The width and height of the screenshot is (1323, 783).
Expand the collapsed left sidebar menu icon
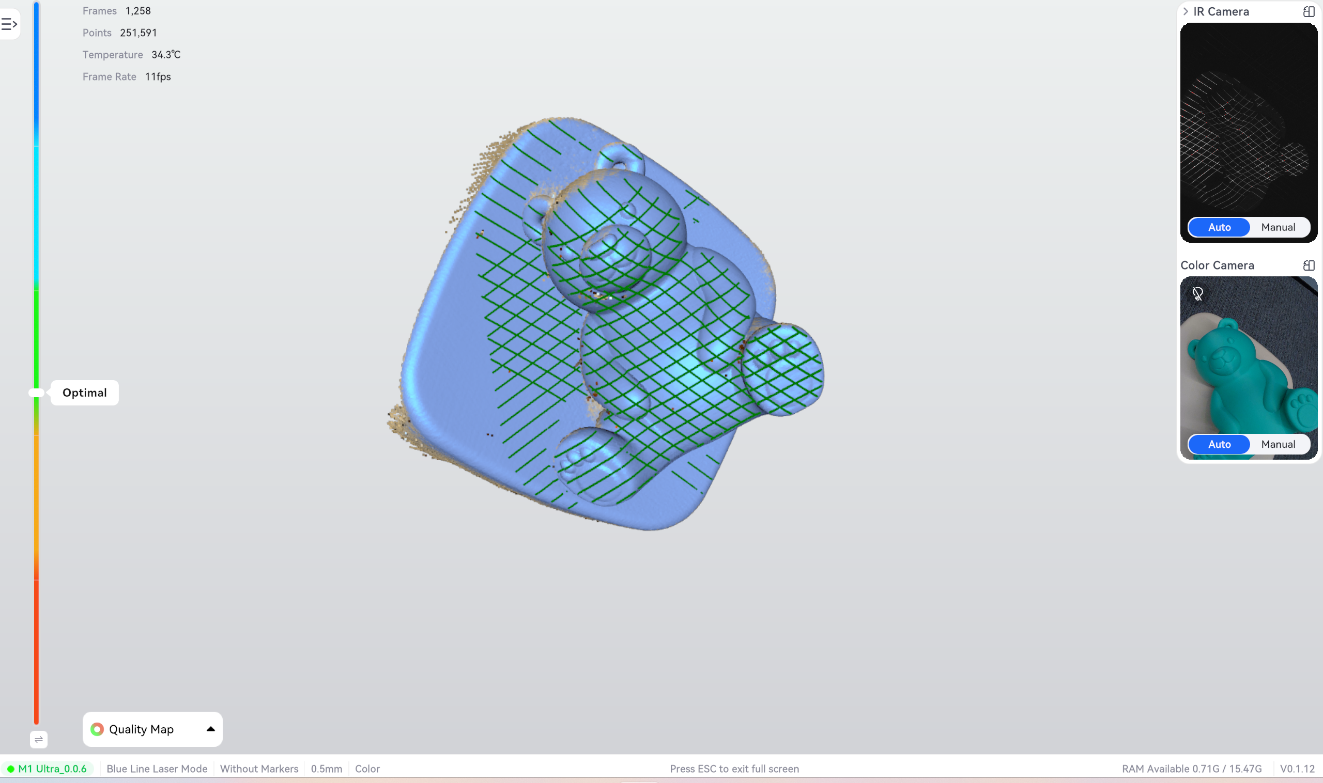[9, 24]
